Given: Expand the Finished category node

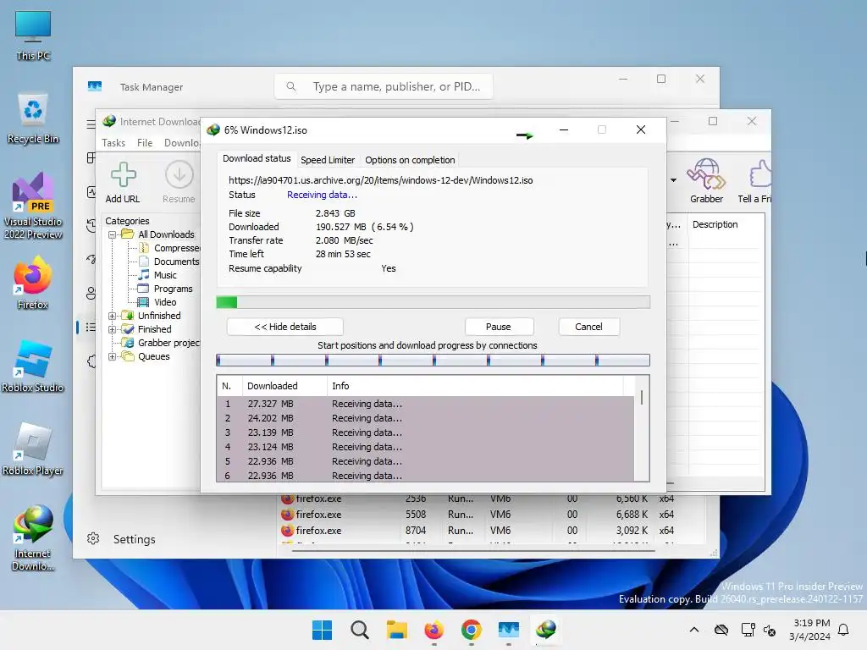Looking at the screenshot, I should point(113,329).
